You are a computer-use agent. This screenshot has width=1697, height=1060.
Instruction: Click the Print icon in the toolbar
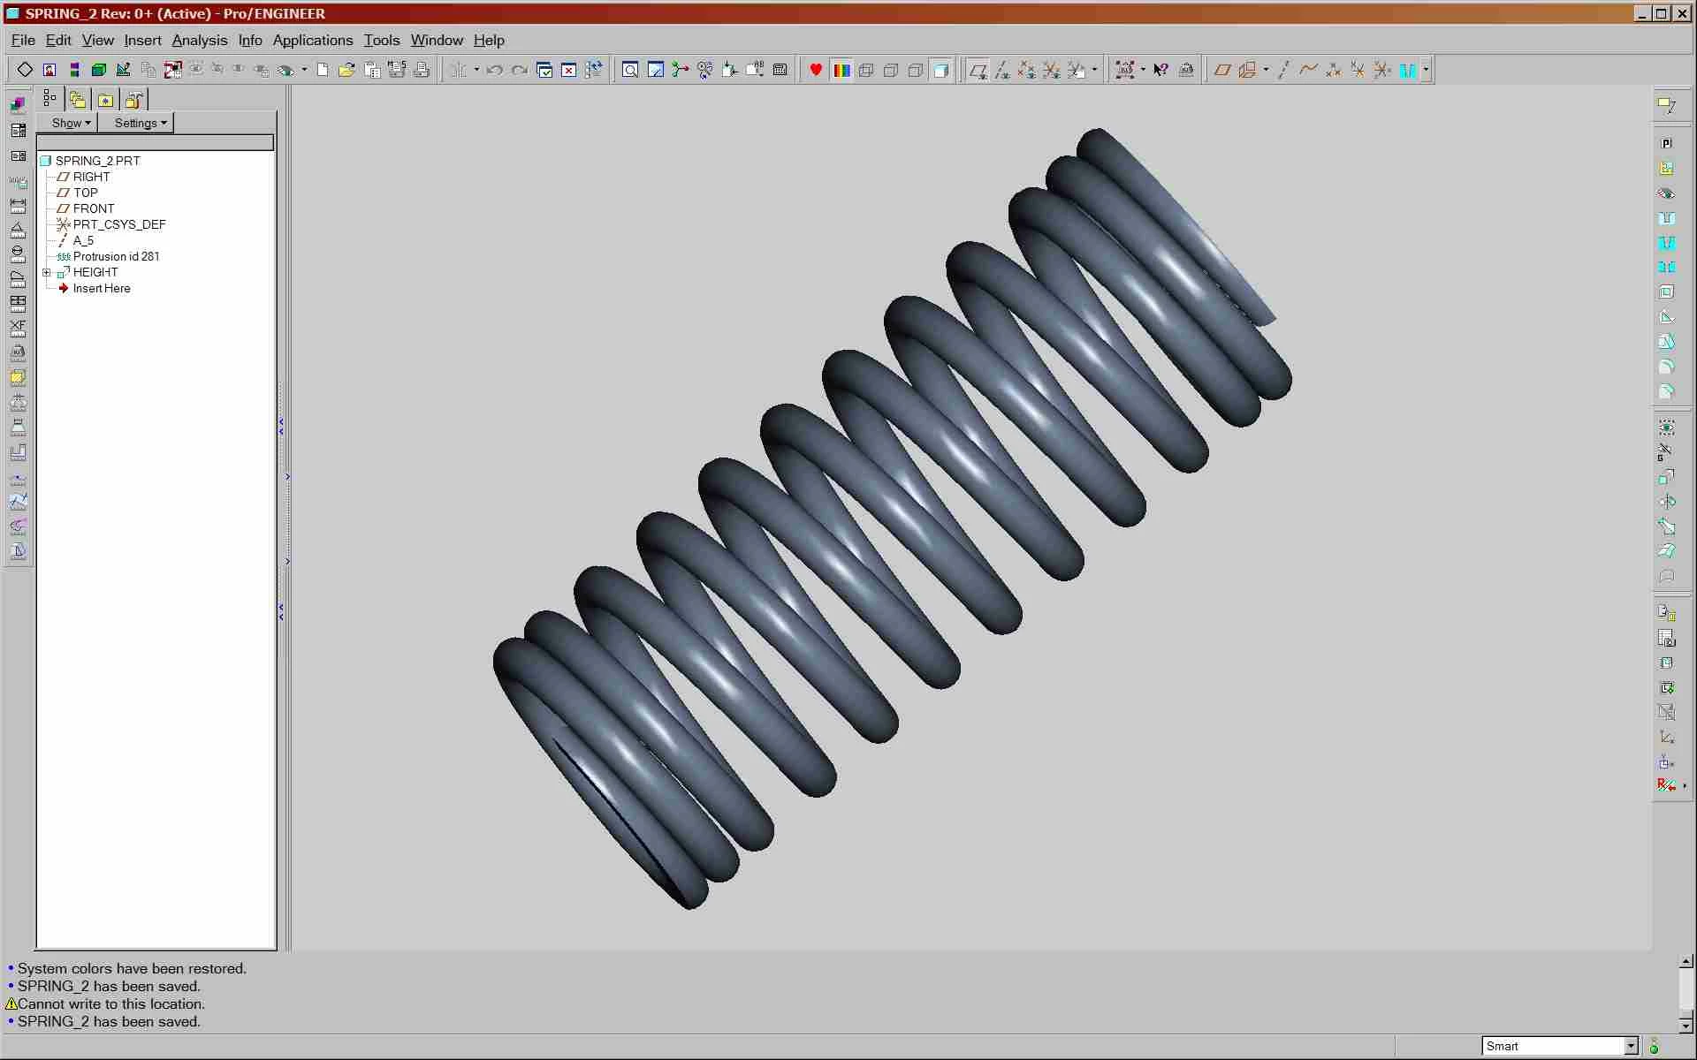pyautogui.click(x=422, y=70)
